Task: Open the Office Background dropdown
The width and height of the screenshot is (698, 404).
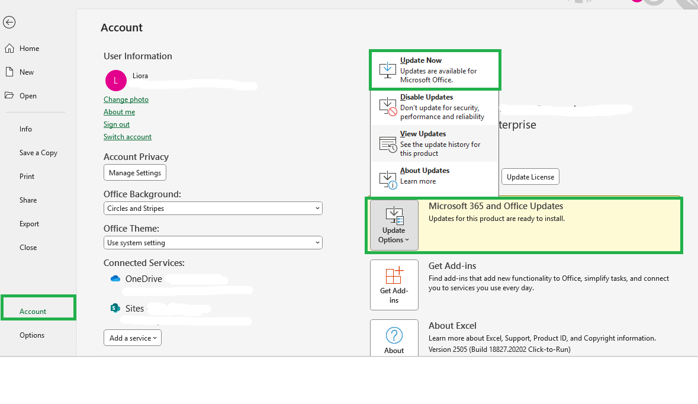Action: [213, 209]
